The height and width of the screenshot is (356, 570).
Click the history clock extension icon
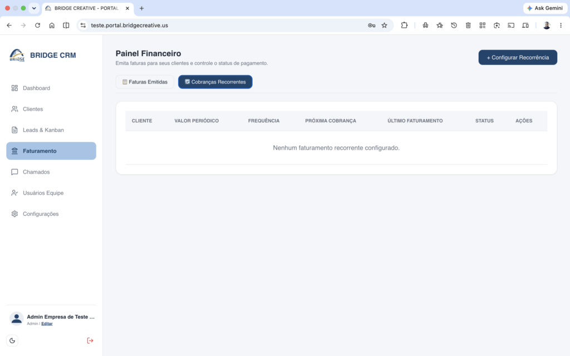pyautogui.click(x=454, y=26)
